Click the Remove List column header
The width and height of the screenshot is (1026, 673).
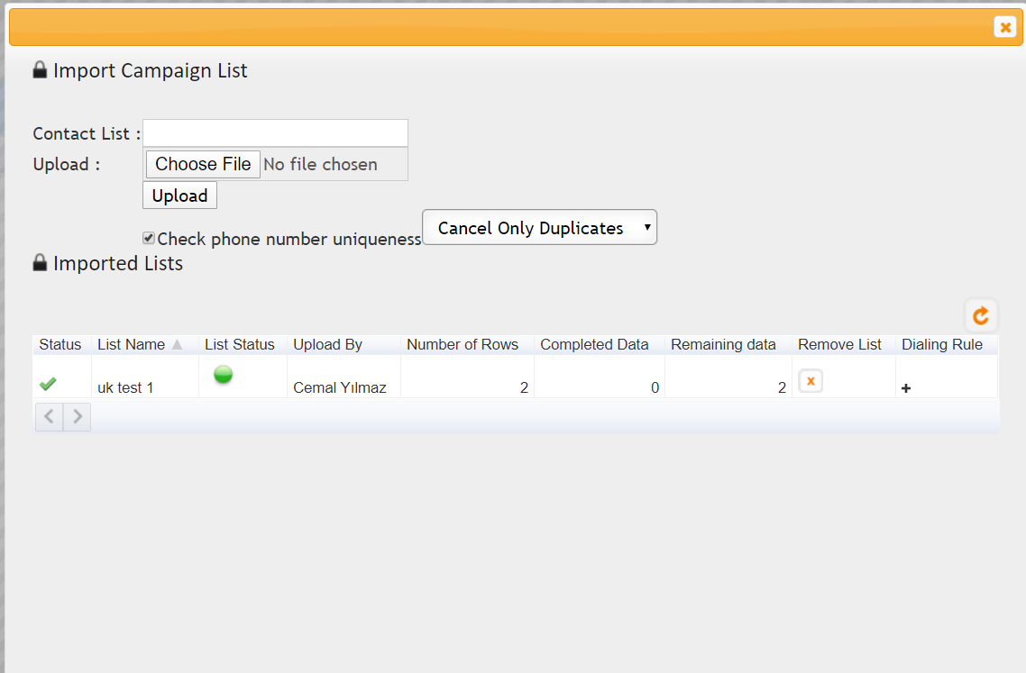coord(839,345)
